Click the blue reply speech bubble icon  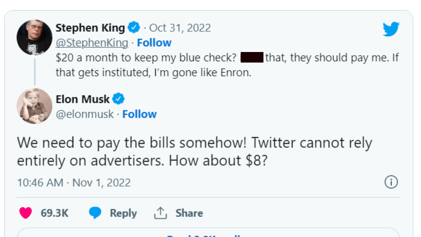(95, 213)
